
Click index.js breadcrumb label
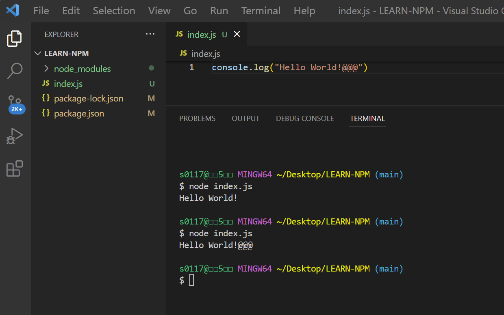pyautogui.click(x=206, y=54)
